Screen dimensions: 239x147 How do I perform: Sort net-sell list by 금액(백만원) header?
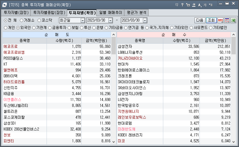(96, 41)
